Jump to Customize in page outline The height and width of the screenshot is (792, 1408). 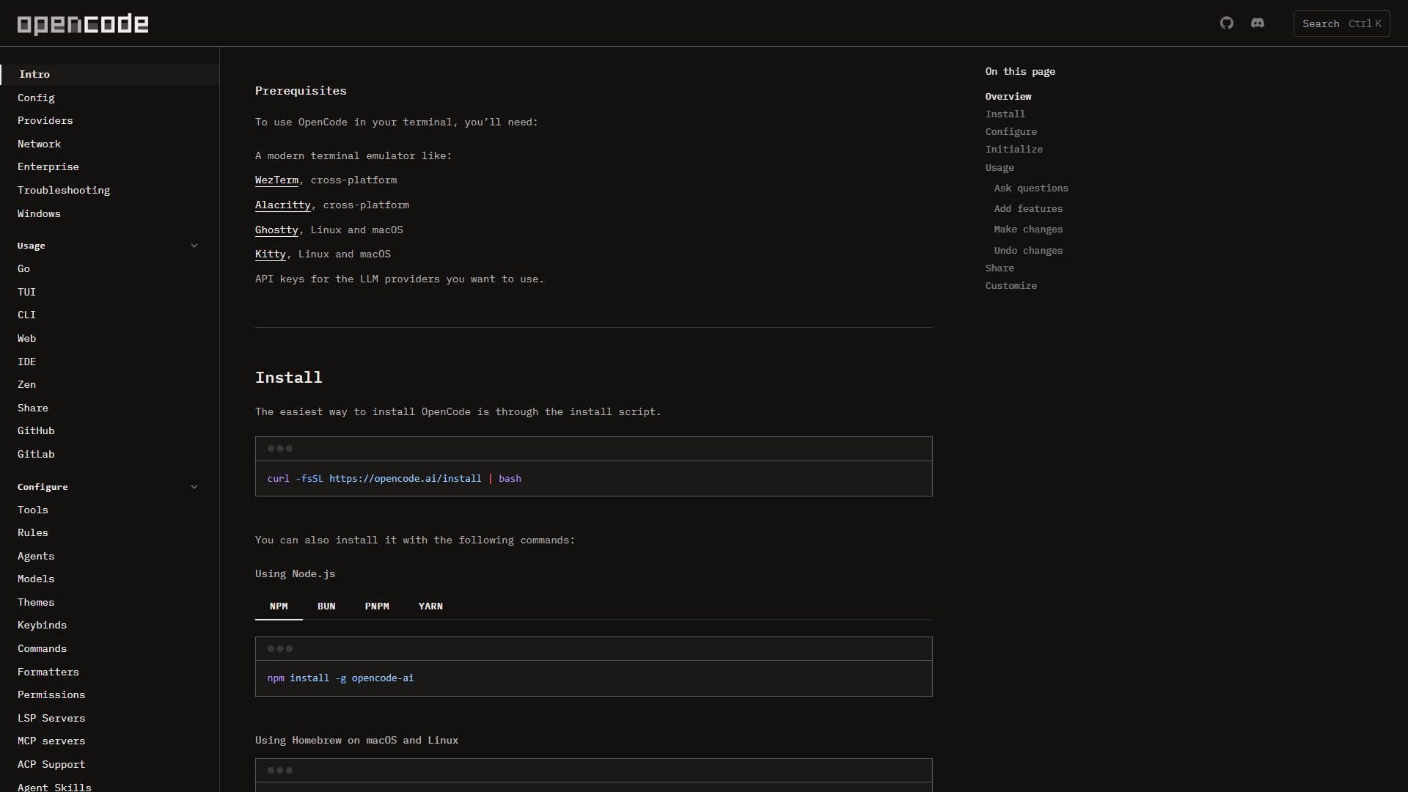coord(1011,285)
